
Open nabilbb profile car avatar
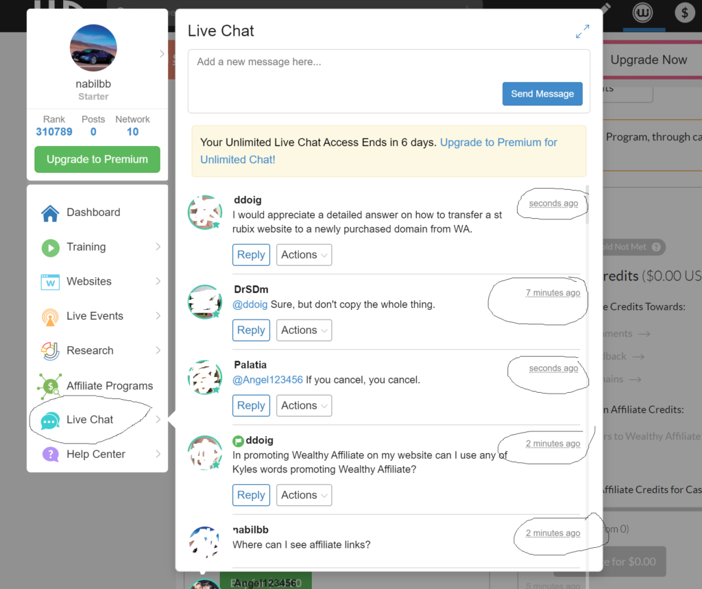93,48
